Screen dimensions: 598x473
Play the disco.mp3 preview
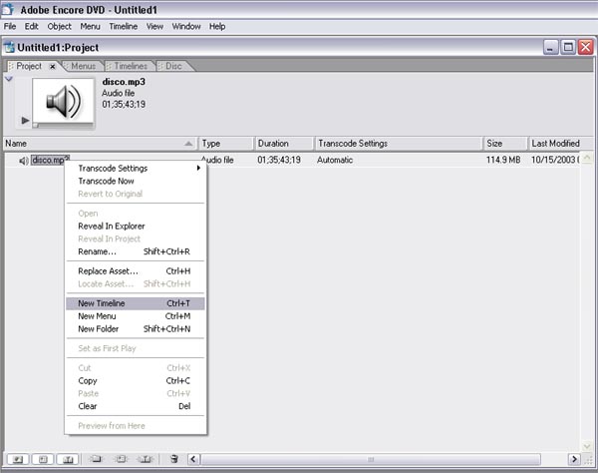[25, 121]
